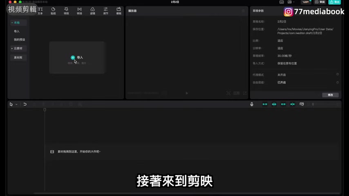
Task: Toggle auto snapping
Action: click(274, 104)
